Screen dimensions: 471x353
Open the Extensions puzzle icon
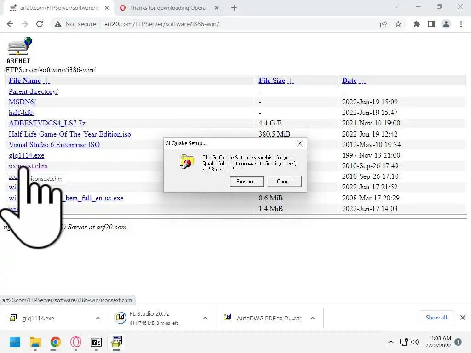pyautogui.click(x=416, y=24)
